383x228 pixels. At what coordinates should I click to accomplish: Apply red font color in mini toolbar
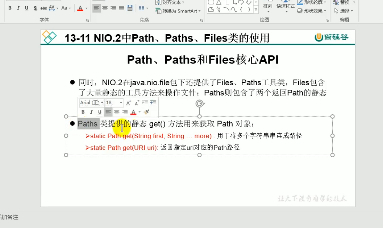coord(133,112)
